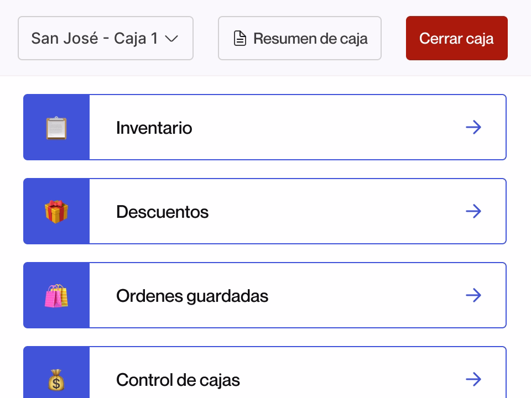
Task: Click the arrow next to Ordenes guardadas
Action: tap(473, 295)
